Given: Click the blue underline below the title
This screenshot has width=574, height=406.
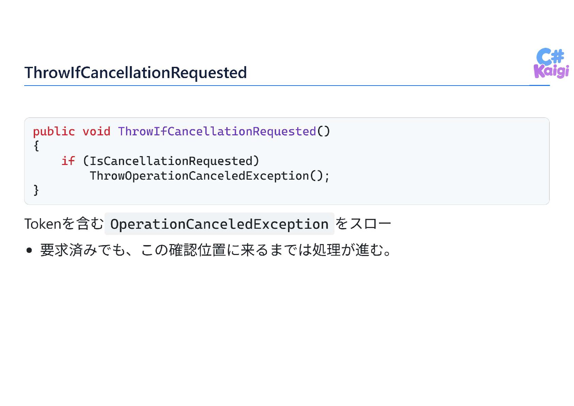Looking at the screenshot, I should (287, 85).
